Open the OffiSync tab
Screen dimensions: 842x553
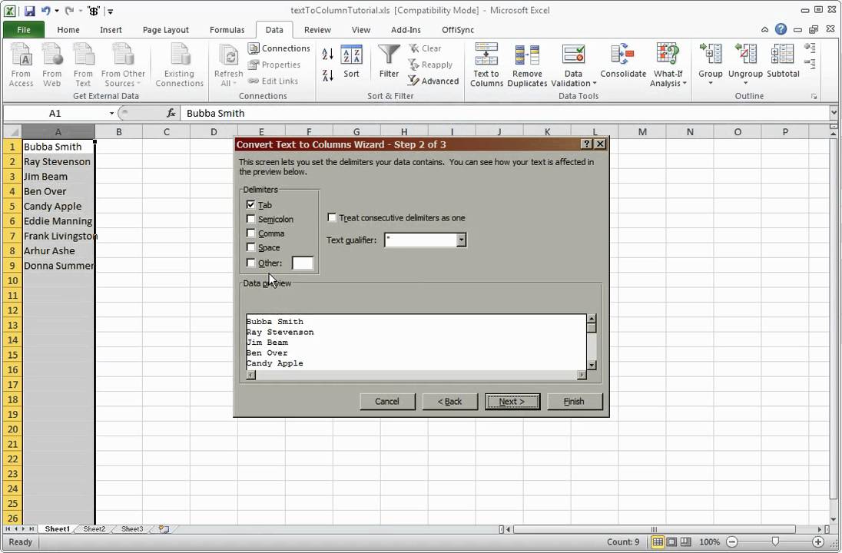(x=458, y=29)
